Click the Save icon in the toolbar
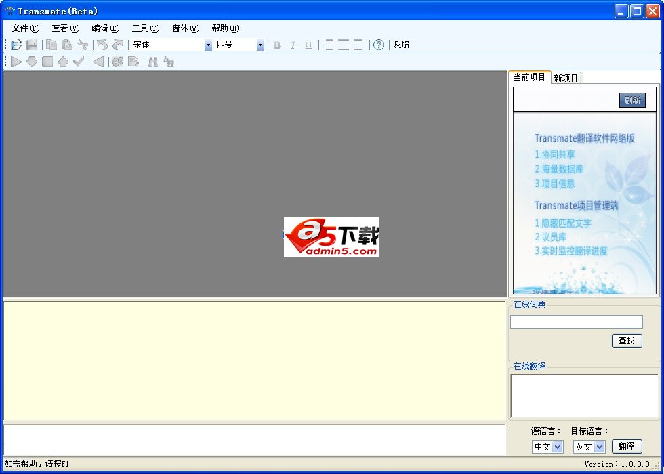Screen dimensions: 664x474 [32, 45]
